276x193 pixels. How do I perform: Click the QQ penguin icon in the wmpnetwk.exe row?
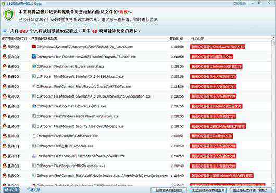(x=5, y=116)
